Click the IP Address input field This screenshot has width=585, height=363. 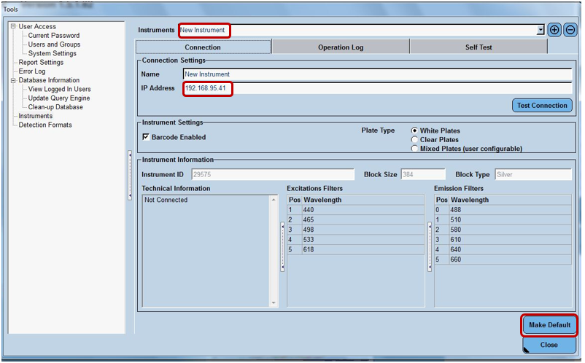point(376,88)
